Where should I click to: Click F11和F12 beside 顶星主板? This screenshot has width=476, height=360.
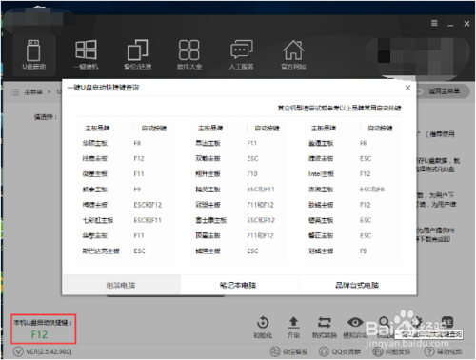tap(260, 235)
